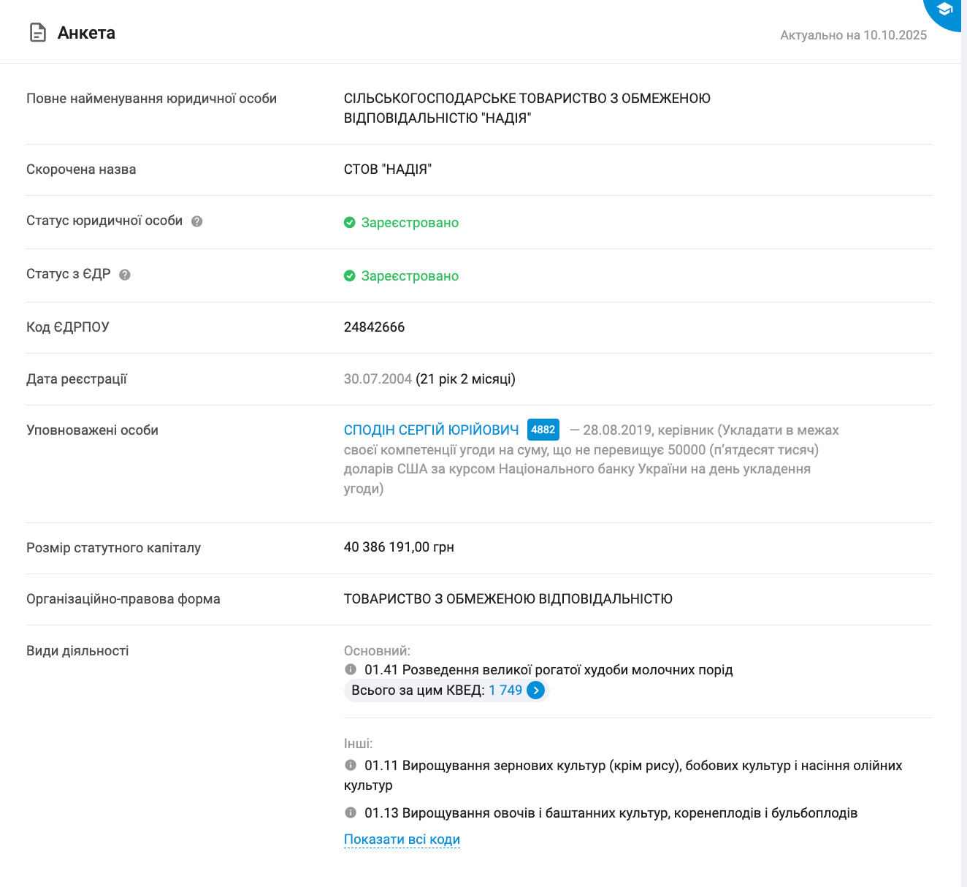Click info icon next to KVED 01.11
967x887 pixels.
tap(351, 765)
